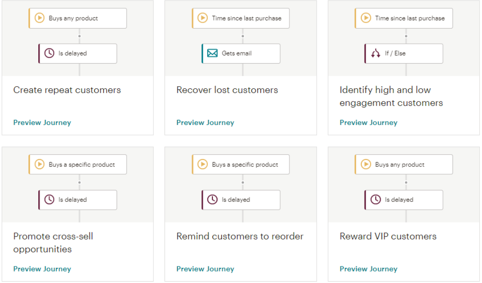Select the Reward VIP customers title
Screen dimensions: 482x283
[388, 236]
